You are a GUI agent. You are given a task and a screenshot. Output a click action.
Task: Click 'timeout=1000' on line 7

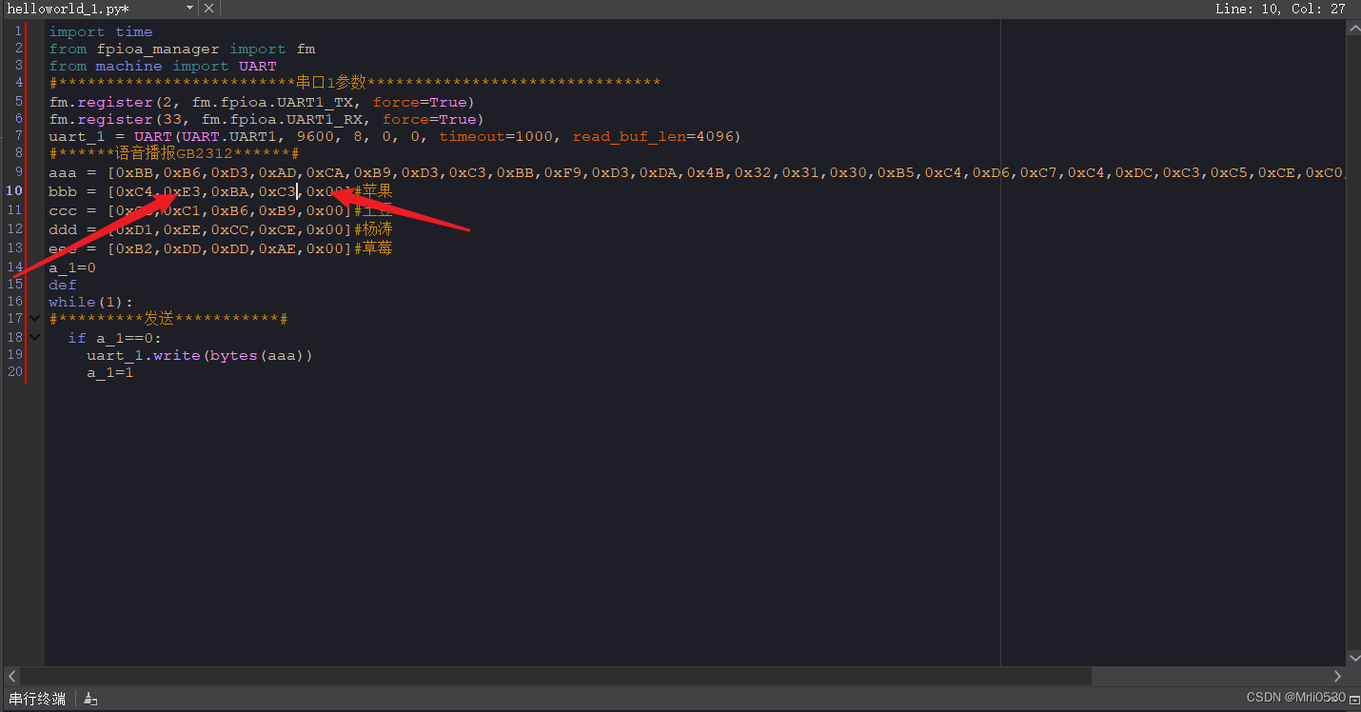pos(496,136)
